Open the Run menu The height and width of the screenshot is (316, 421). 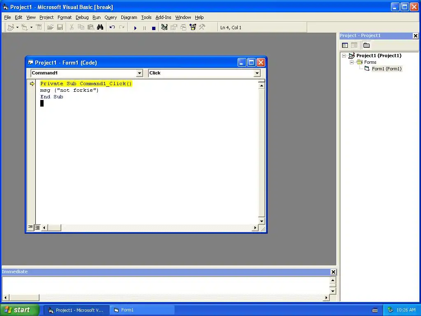point(96,17)
